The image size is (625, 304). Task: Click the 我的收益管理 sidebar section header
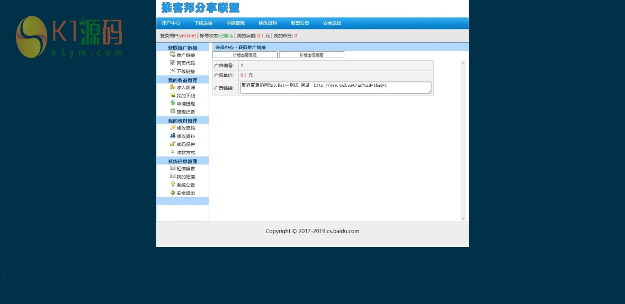pyautogui.click(x=183, y=80)
